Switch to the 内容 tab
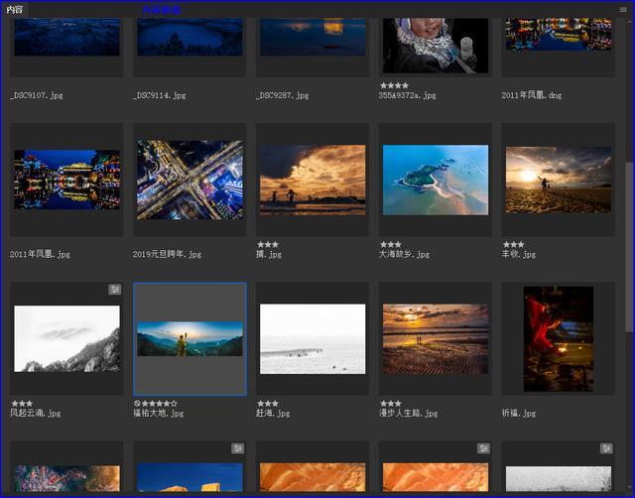This screenshot has height=498, width=635. (15, 9)
